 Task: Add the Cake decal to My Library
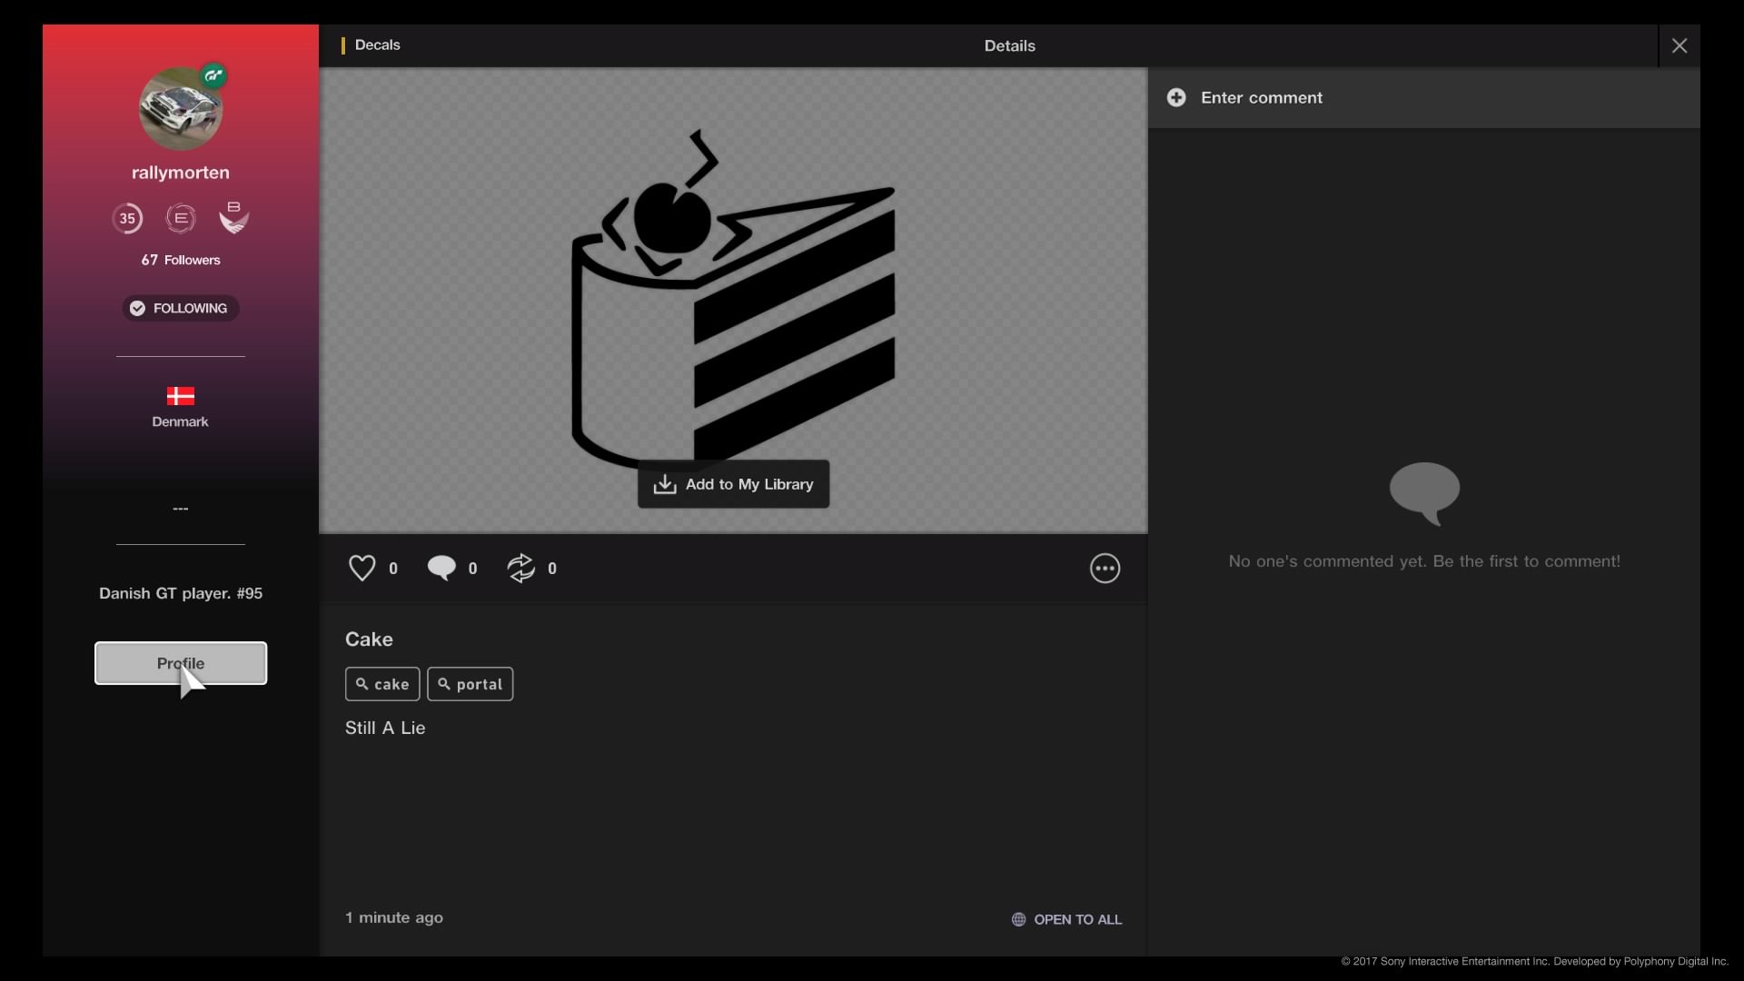pyautogui.click(x=733, y=484)
